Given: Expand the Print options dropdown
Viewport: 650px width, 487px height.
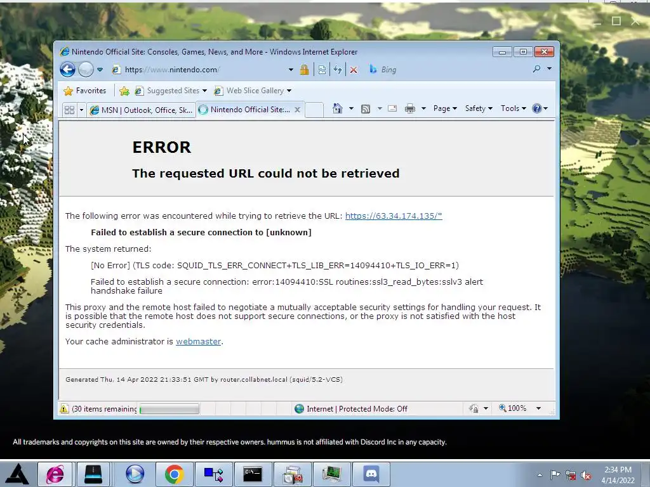Looking at the screenshot, I should tap(423, 108).
